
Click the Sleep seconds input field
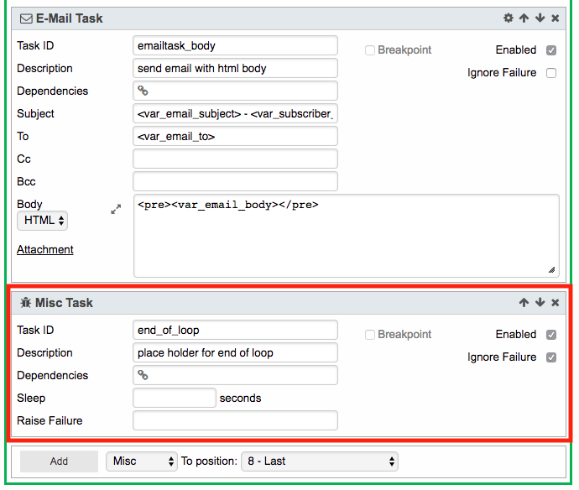coord(175,398)
